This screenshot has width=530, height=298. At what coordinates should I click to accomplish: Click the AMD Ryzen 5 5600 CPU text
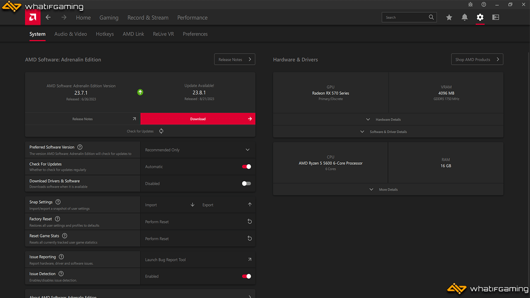point(330,163)
